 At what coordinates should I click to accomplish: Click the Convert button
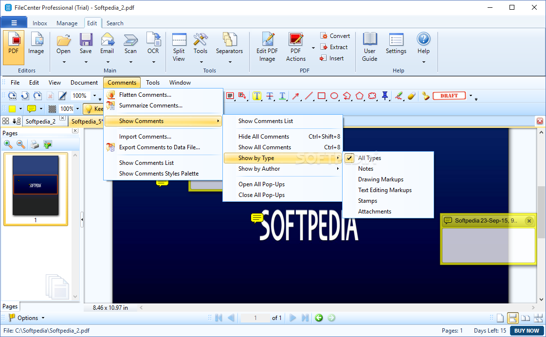click(x=335, y=36)
